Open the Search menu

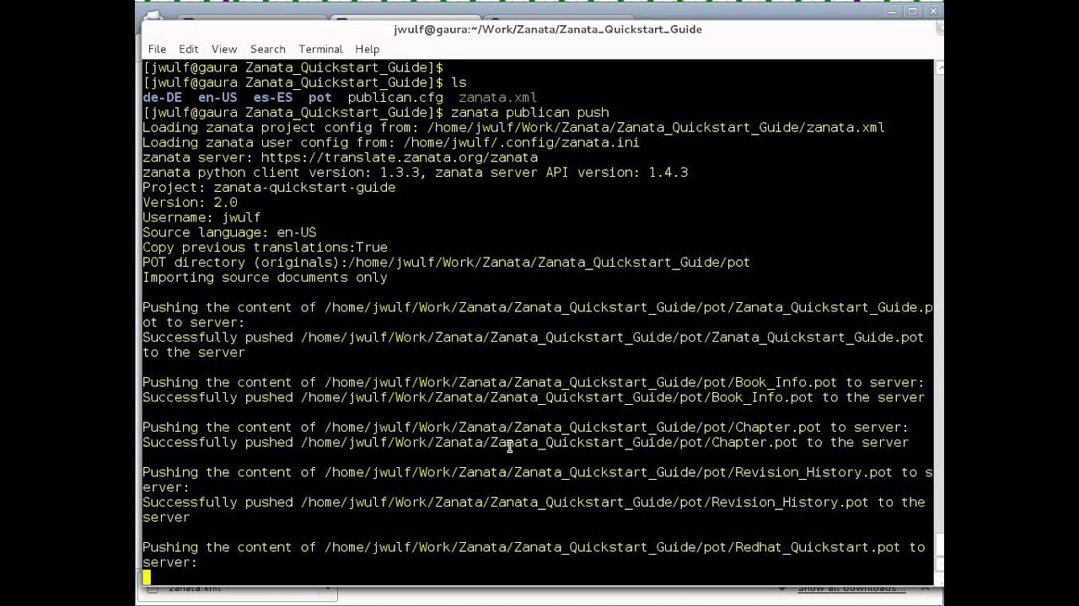[268, 49]
